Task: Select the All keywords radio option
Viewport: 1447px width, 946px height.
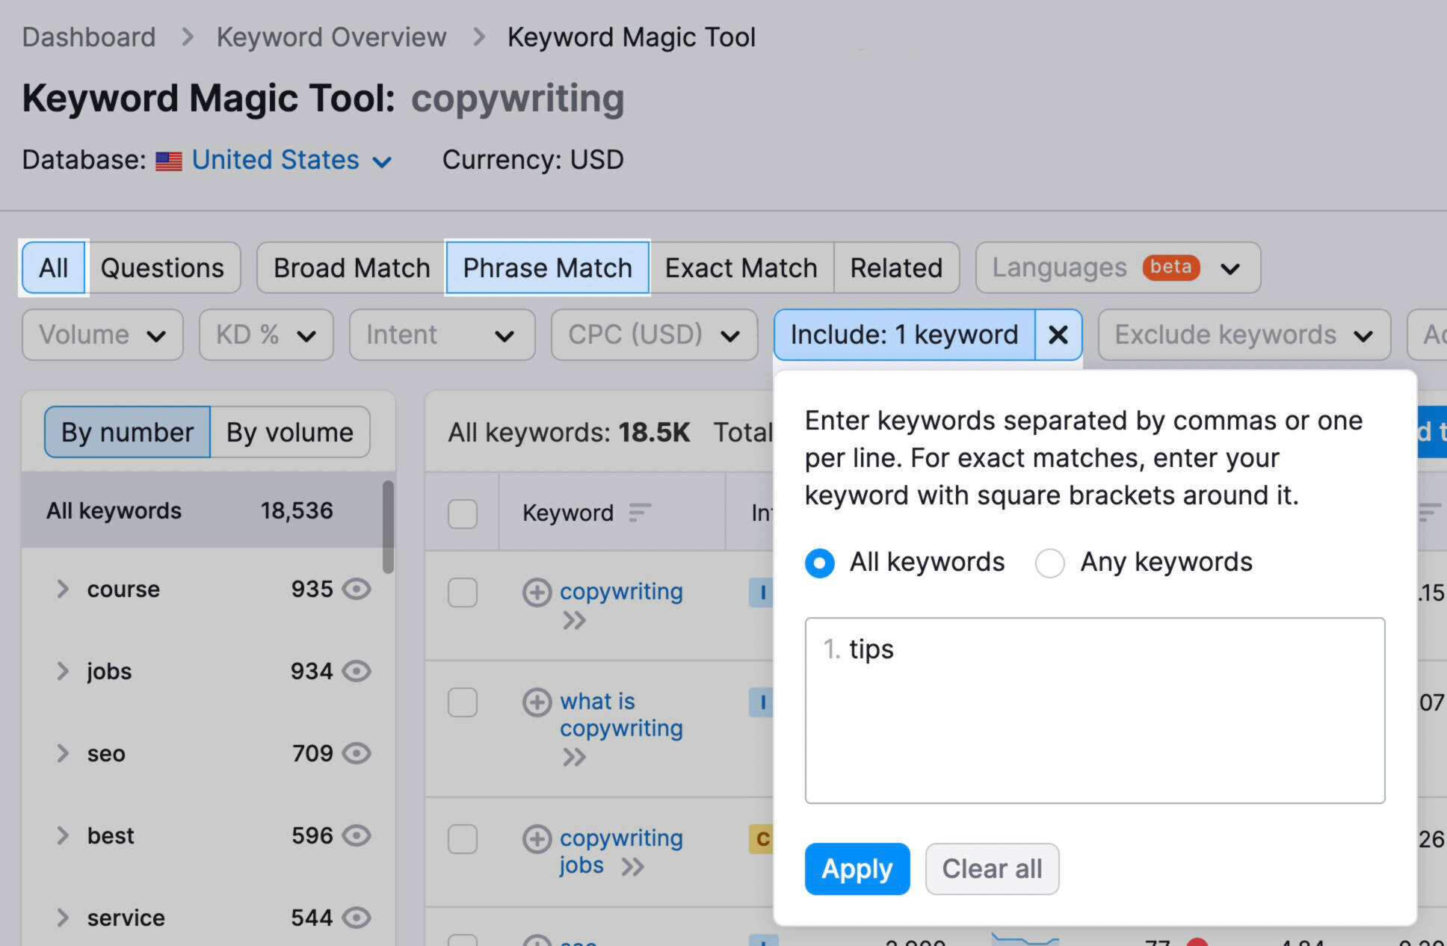Action: click(820, 563)
